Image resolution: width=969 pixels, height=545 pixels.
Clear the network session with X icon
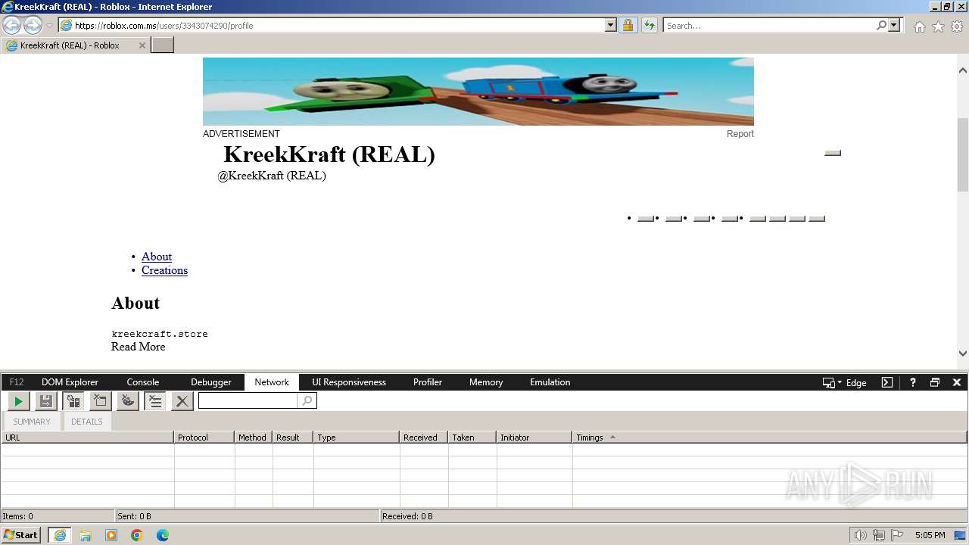pyautogui.click(x=182, y=401)
